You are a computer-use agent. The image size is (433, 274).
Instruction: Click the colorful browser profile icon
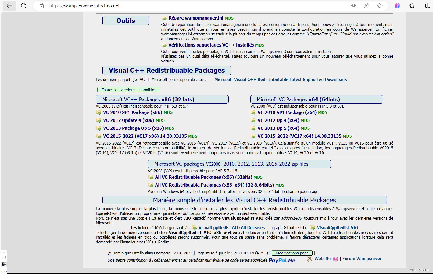pos(397,6)
